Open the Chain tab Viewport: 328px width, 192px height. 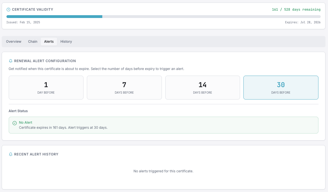tap(33, 42)
